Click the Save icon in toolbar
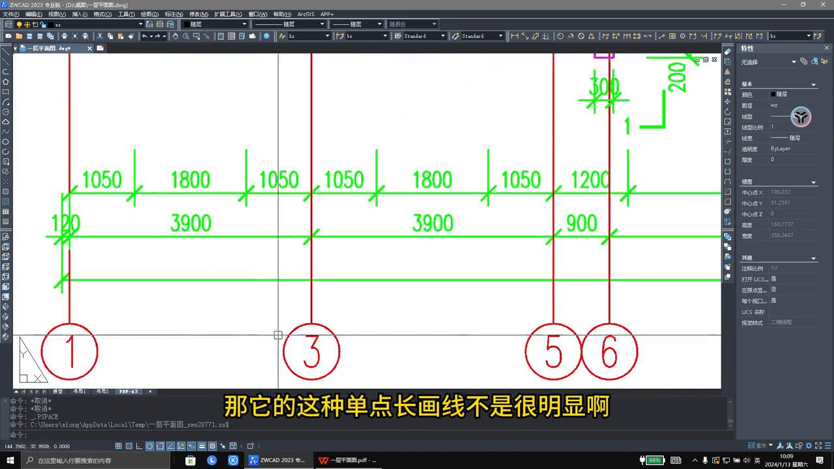Image resolution: width=834 pixels, height=469 pixels. click(x=29, y=36)
